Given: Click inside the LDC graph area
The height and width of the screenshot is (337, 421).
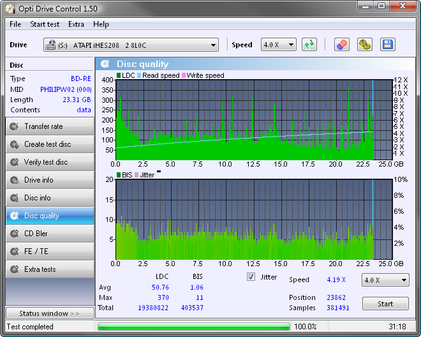Looking at the screenshot, I should coord(254,119).
